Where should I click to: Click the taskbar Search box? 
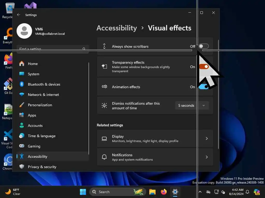point(118,192)
